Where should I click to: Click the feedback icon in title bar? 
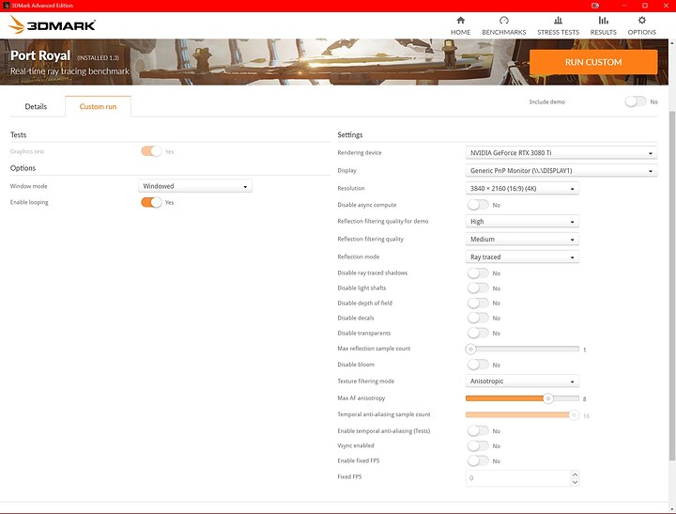click(x=595, y=6)
